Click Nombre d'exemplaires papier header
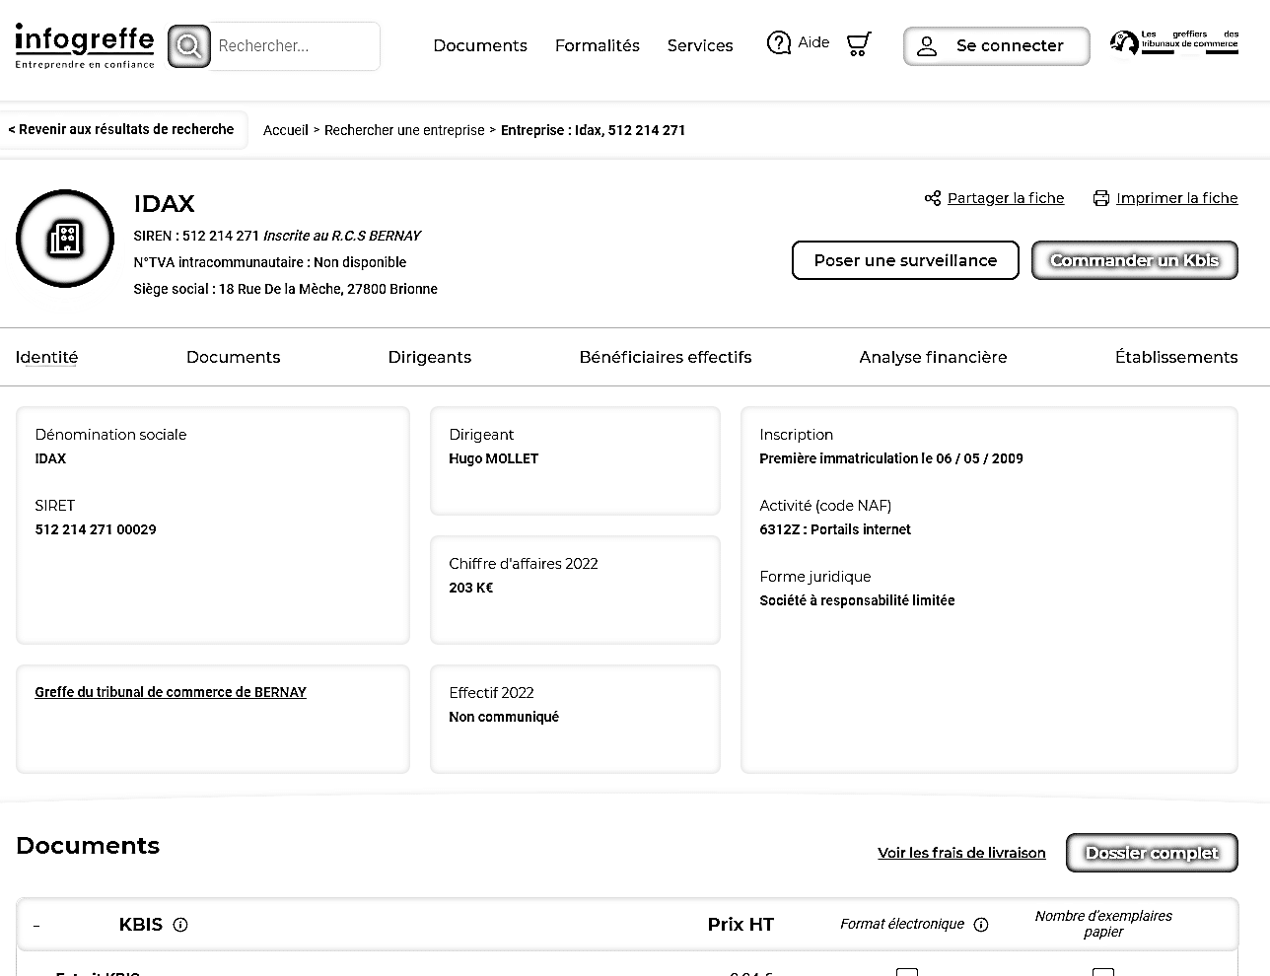The width and height of the screenshot is (1270, 976). (x=1103, y=924)
